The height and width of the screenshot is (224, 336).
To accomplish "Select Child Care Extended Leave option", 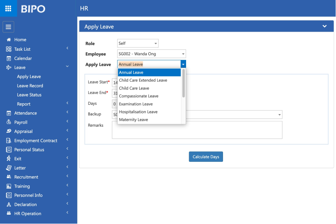I will pyautogui.click(x=150, y=80).
